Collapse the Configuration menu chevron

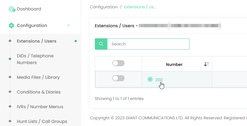pos(68,25)
